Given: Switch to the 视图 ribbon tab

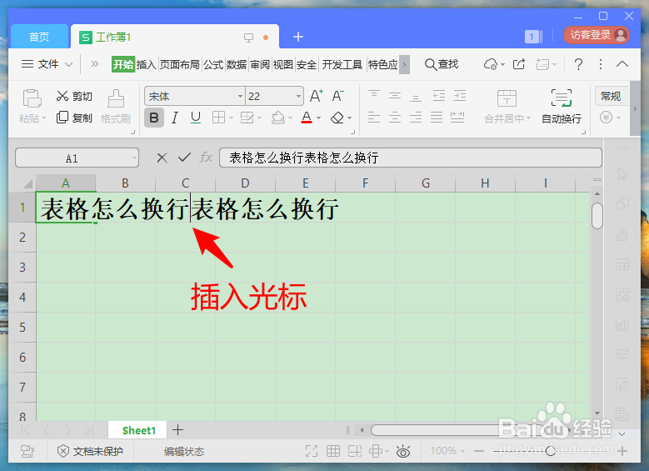Looking at the screenshot, I should [x=283, y=65].
